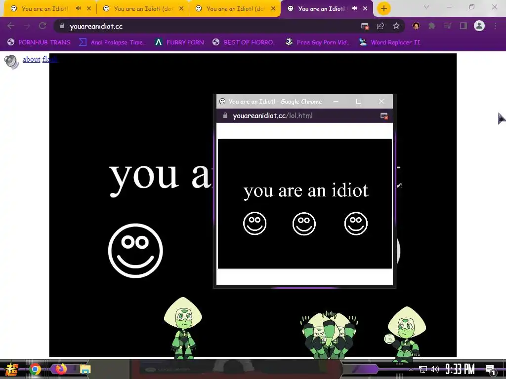Open Google Chrome from the taskbar
This screenshot has width=506, height=379.
(35, 369)
